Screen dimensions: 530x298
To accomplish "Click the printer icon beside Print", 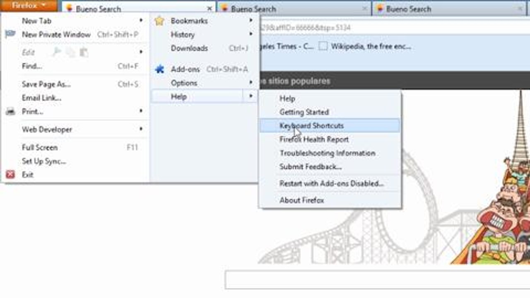I will coord(10,111).
